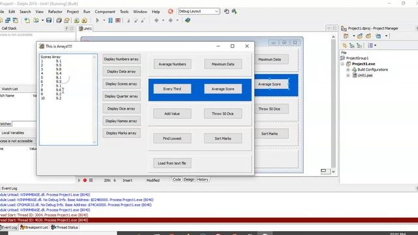Click the Remove icon in Project Manager toolbar
This screenshot has height=235, width=418.
368,36
